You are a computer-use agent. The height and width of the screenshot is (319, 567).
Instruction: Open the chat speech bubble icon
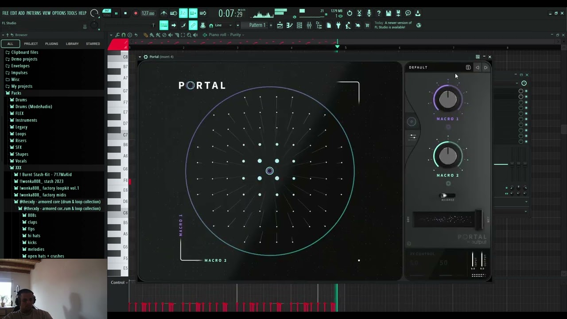(x=408, y=13)
